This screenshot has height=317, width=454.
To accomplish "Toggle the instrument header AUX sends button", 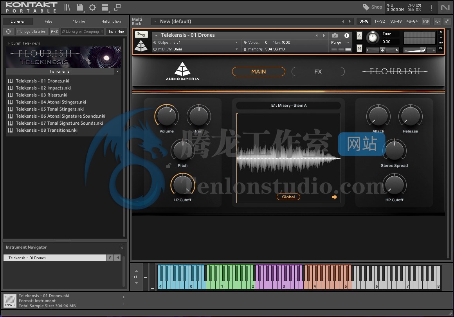I will (x=441, y=43).
